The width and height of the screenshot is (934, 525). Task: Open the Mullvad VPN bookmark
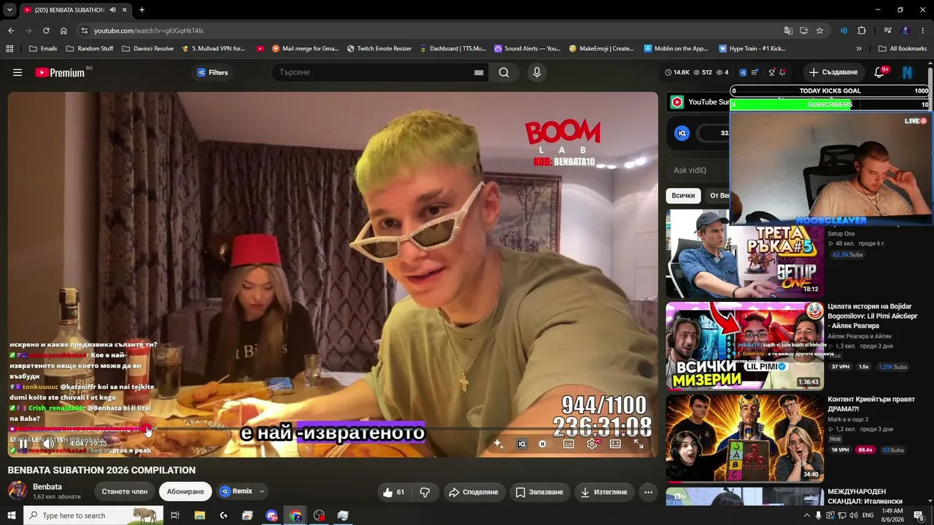coord(214,49)
